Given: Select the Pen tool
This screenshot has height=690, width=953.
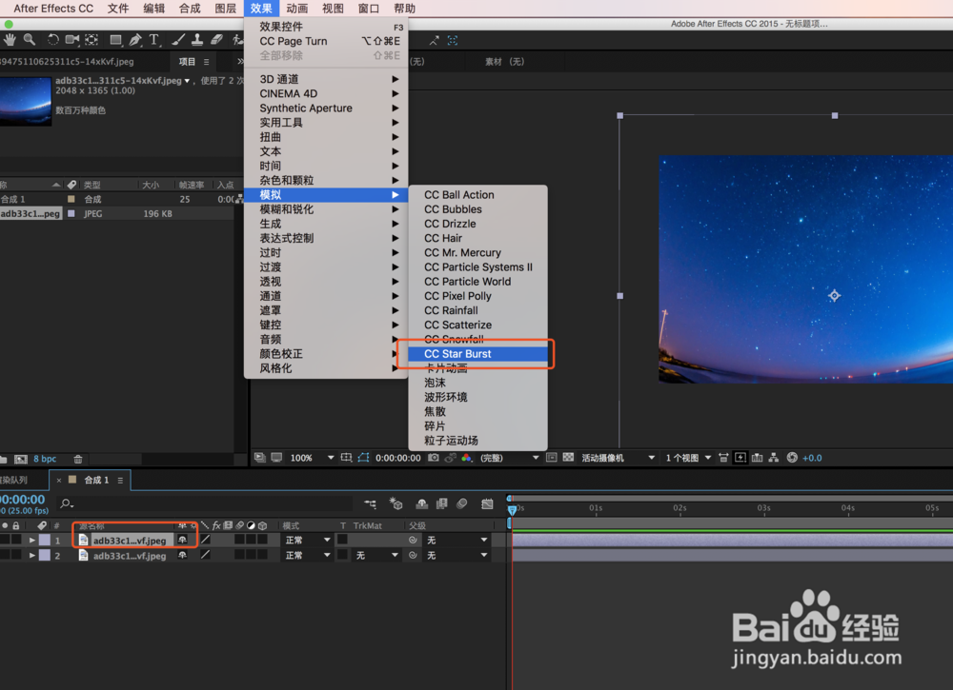Looking at the screenshot, I should (135, 40).
